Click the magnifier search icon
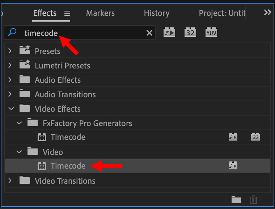275x209 pixels. [12, 33]
